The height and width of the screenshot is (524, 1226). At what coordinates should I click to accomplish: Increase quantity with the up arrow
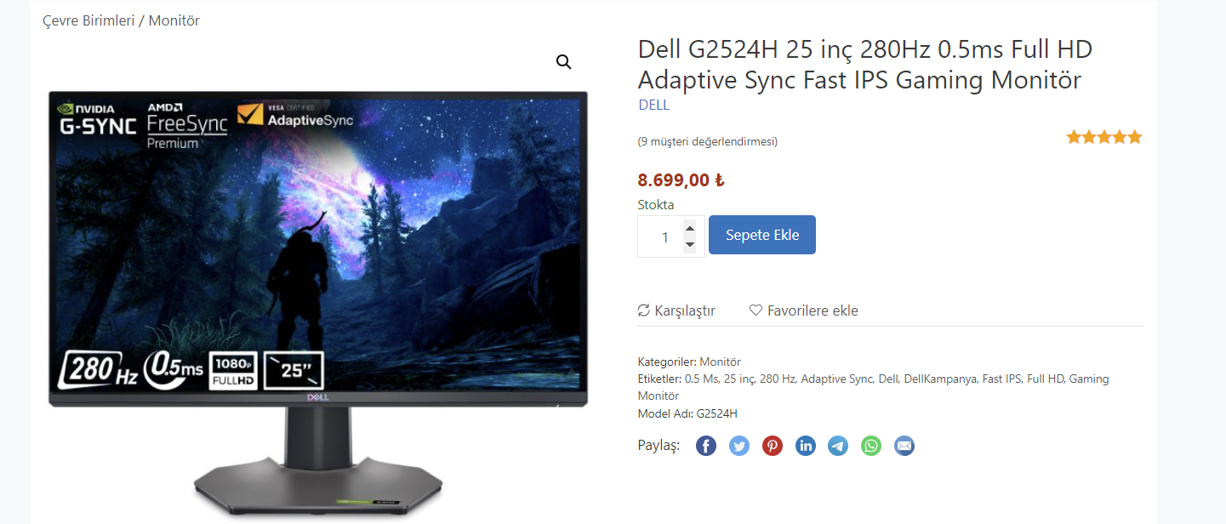click(690, 228)
